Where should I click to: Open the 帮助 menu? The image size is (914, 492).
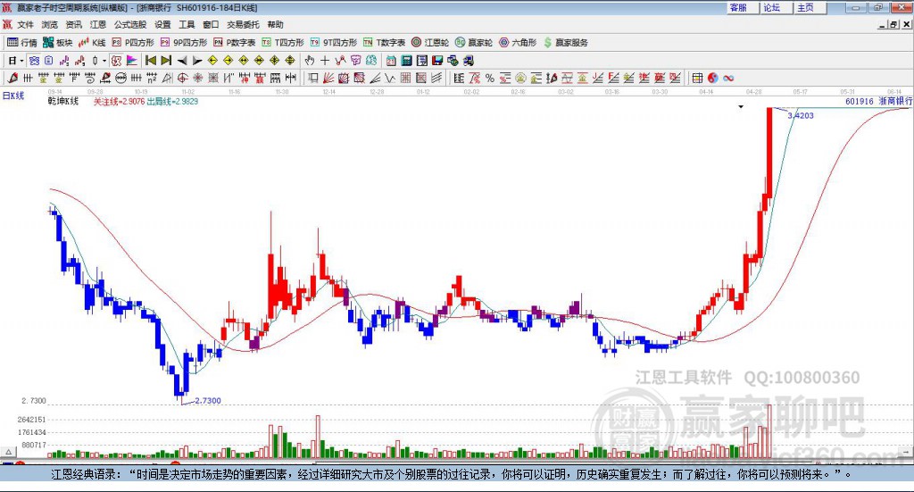click(x=275, y=24)
